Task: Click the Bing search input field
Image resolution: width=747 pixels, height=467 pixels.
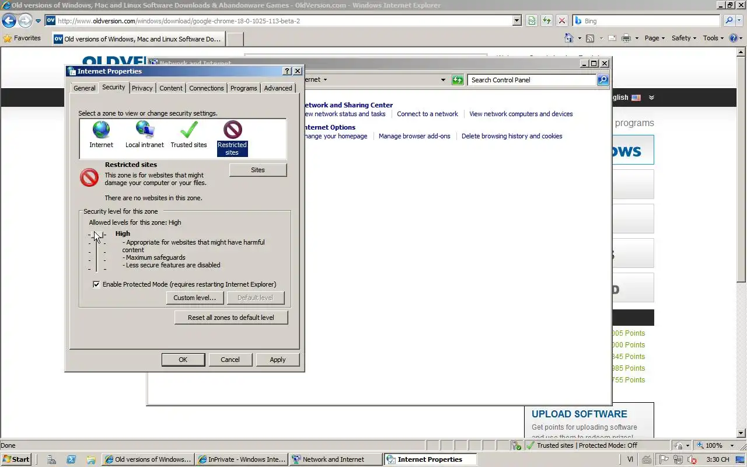Action: coord(647,20)
